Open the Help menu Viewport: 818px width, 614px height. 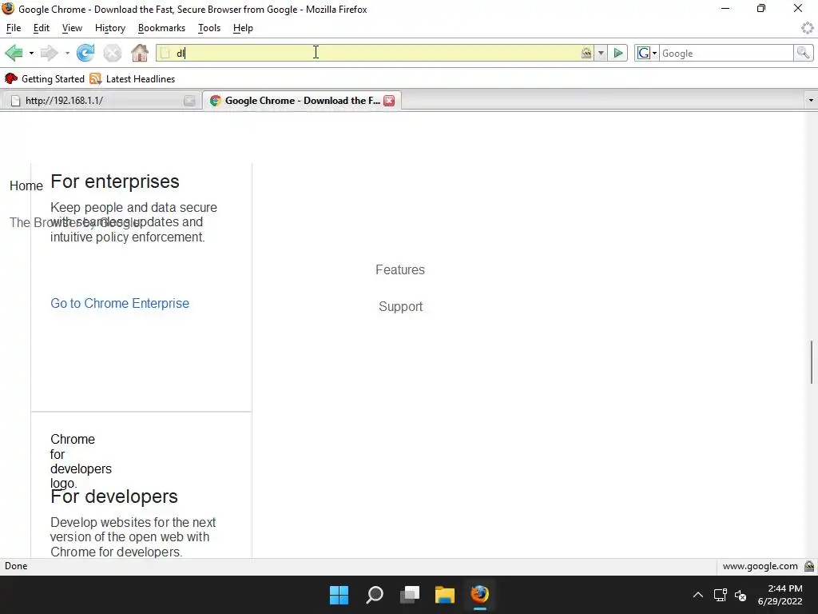(x=243, y=28)
